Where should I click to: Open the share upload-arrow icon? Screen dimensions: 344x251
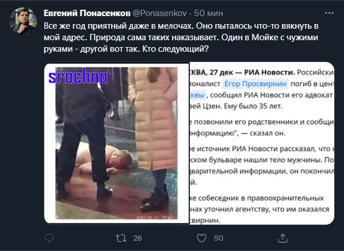pyautogui.click(x=282, y=238)
